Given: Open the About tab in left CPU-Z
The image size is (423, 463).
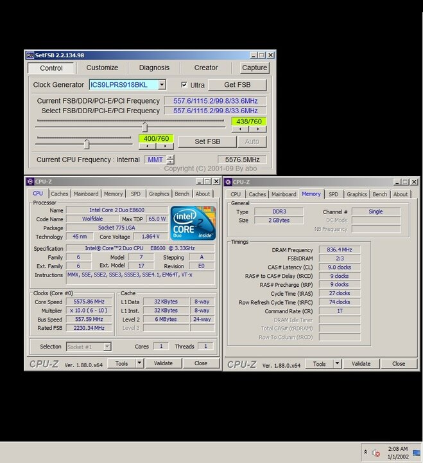Looking at the screenshot, I should [203, 194].
